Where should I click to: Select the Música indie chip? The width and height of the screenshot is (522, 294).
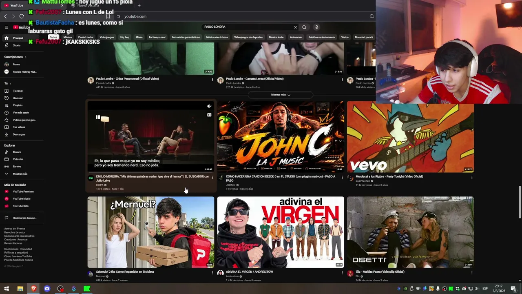click(x=276, y=37)
